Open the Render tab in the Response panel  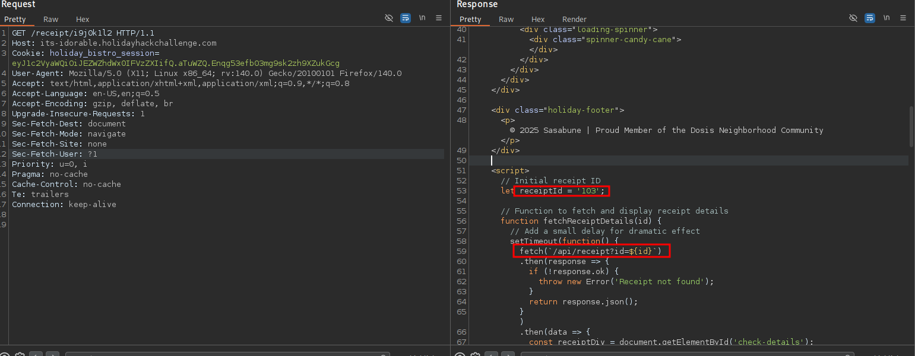pyautogui.click(x=574, y=20)
